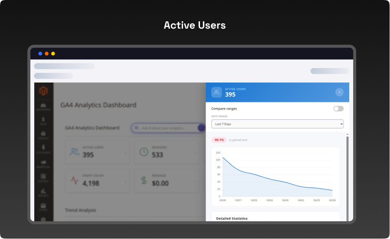The width and height of the screenshot is (390, 239).
Task: Click the Magento logo in sidebar
Action: pyautogui.click(x=43, y=91)
